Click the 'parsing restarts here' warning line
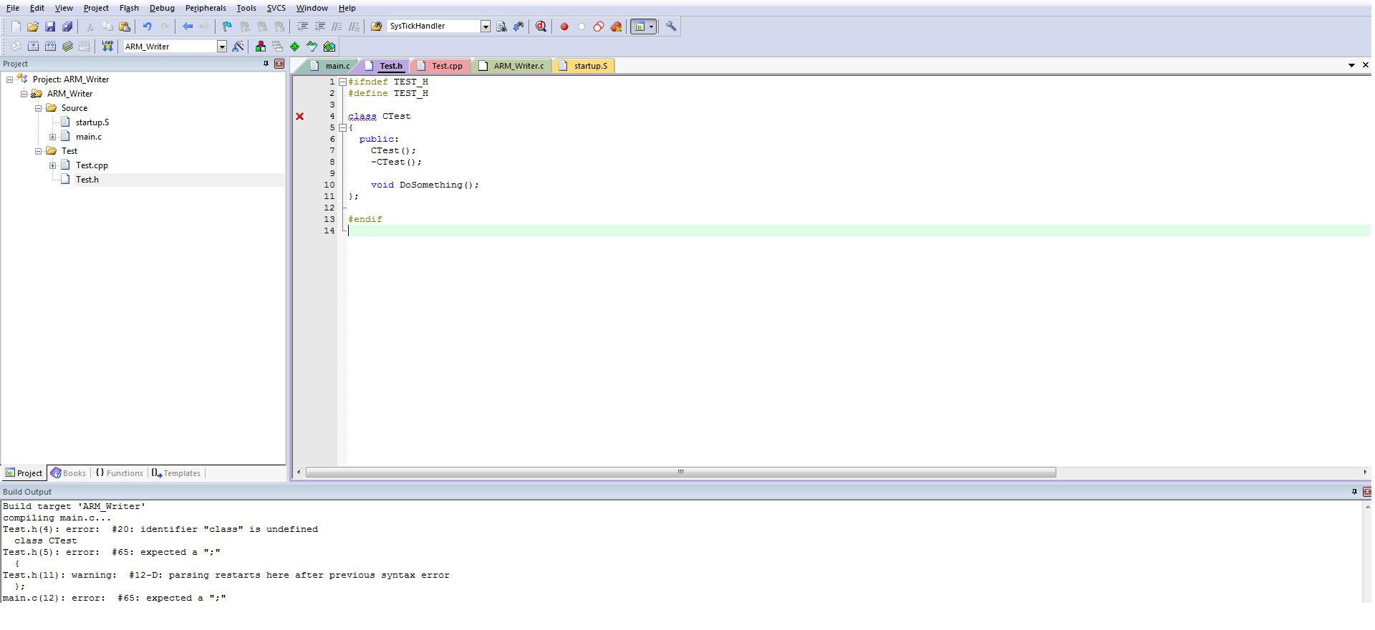Viewport: 1375px width, 630px height. [x=226, y=576]
